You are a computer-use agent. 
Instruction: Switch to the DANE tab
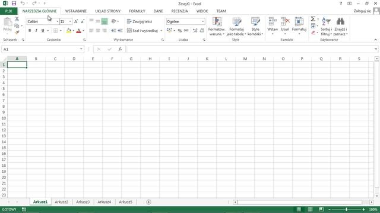pyautogui.click(x=159, y=11)
